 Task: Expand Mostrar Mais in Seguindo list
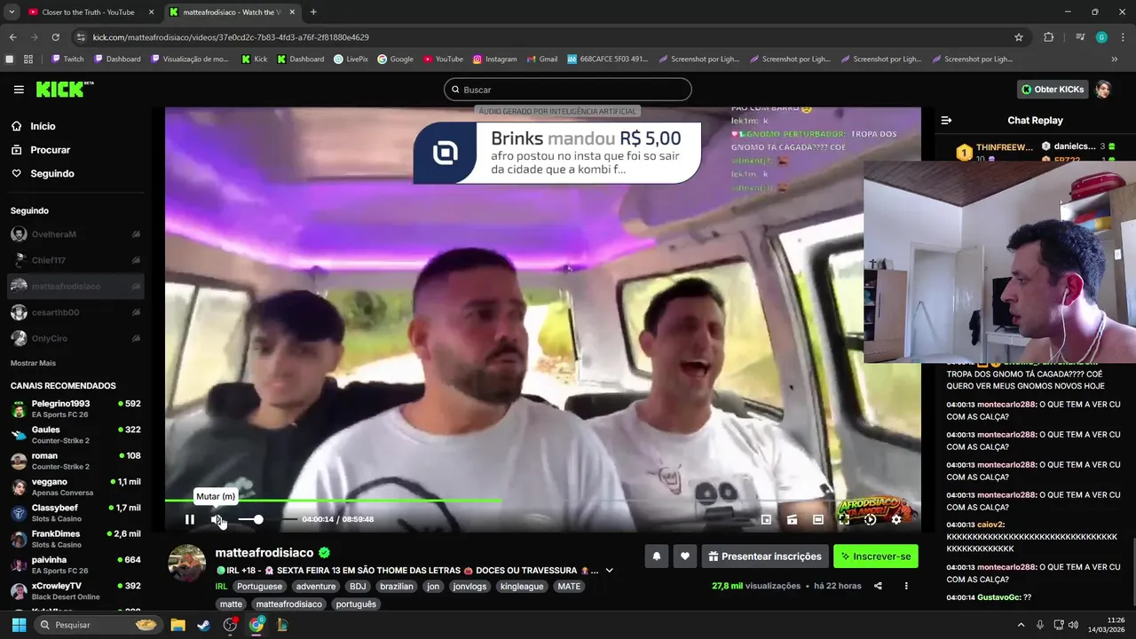click(x=33, y=363)
